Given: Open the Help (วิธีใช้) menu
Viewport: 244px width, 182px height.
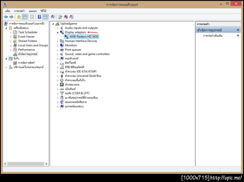Looking at the screenshot, I should (44, 11).
